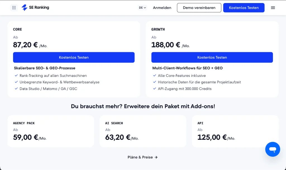This screenshot has width=286, height=170.
Task: Click checkmark beside Unbegrenzte Keyword- & Wettbewerbsanalyse
Action: [x=16, y=82]
